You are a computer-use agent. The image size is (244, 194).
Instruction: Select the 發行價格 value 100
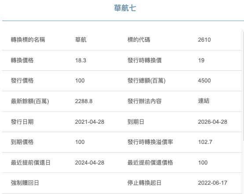(x=80, y=80)
